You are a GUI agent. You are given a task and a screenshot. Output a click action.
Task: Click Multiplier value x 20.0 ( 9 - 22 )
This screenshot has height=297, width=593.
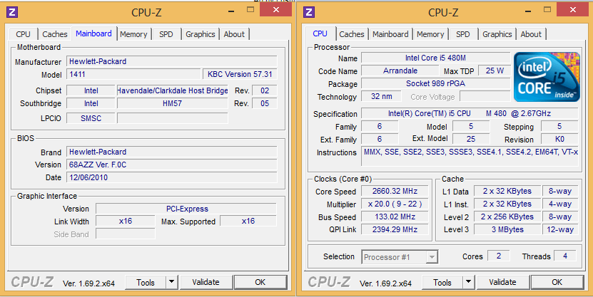[395, 204]
